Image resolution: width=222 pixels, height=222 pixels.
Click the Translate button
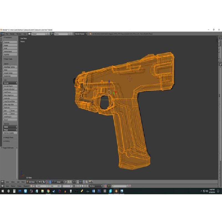(10, 42)
